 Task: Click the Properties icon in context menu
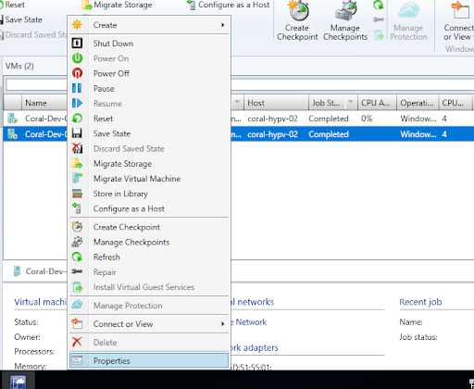pyautogui.click(x=77, y=360)
